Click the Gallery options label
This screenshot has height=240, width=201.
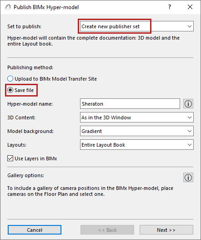pyautogui.click(x=25, y=175)
